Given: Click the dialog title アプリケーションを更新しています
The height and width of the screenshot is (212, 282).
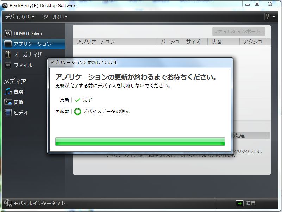Looking at the screenshot, I should [x=83, y=62].
